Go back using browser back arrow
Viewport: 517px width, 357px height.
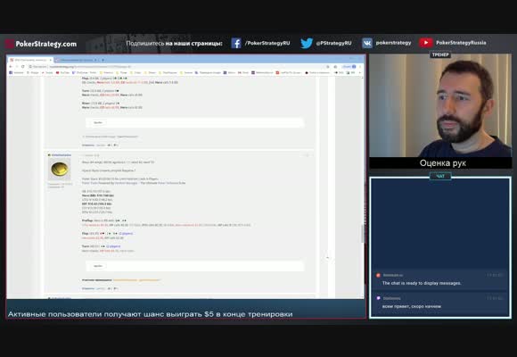pos(10,66)
